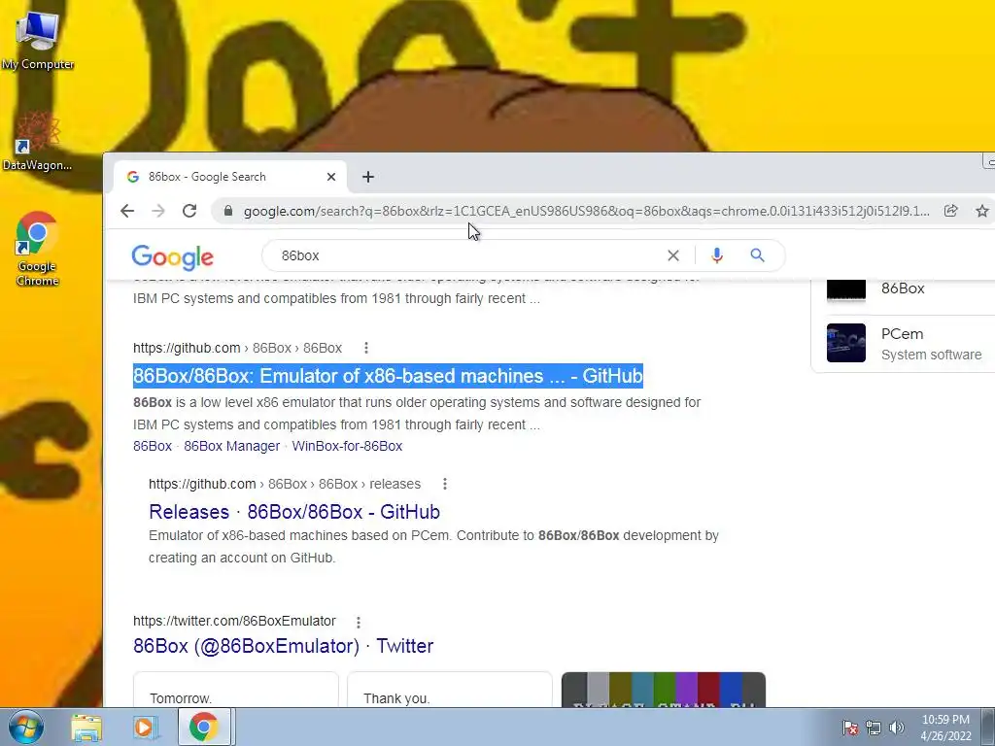Image resolution: width=995 pixels, height=746 pixels.
Task: Click the Google logo
Action: click(173, 256)
